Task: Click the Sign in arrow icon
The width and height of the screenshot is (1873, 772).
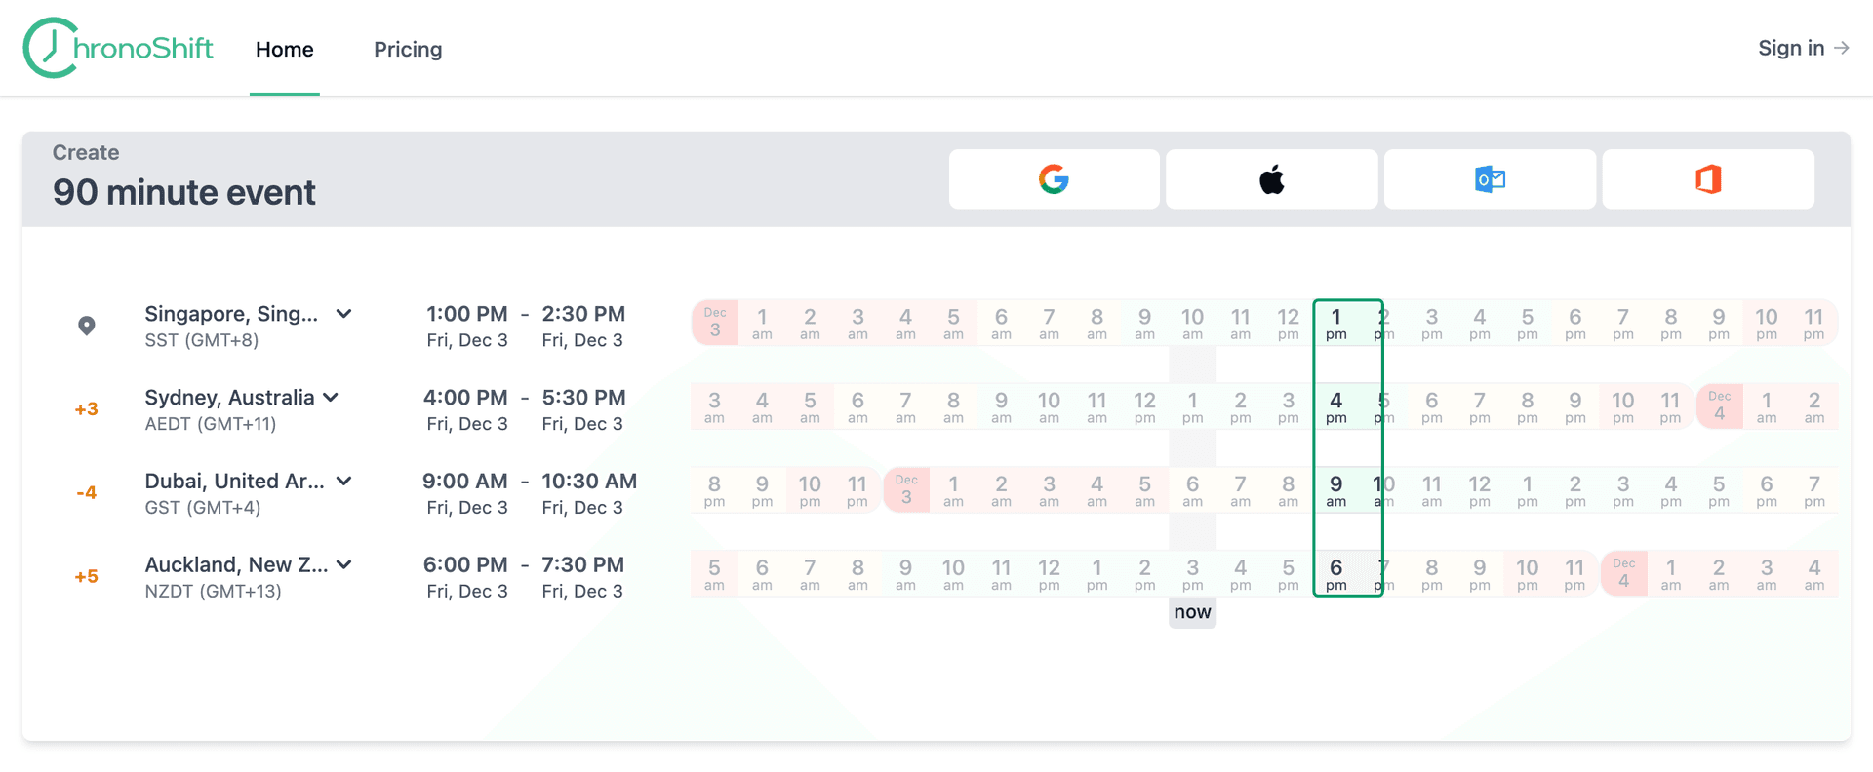Action: 1842,48
